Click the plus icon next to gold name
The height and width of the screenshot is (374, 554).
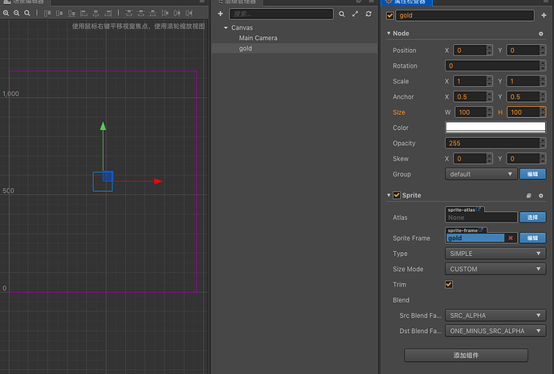(x=544, y=15)
